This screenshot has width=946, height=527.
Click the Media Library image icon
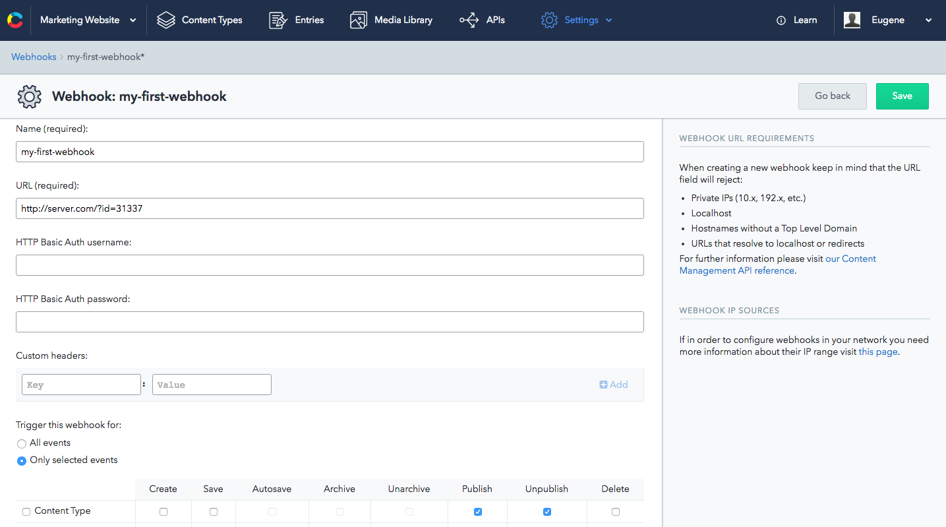point(359,20)
